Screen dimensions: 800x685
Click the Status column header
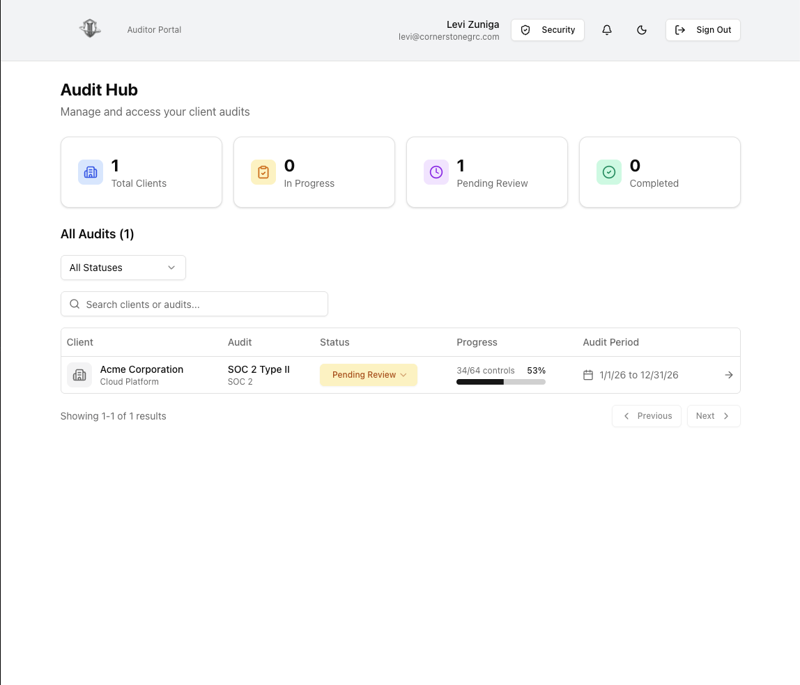(x=334, y=342)
